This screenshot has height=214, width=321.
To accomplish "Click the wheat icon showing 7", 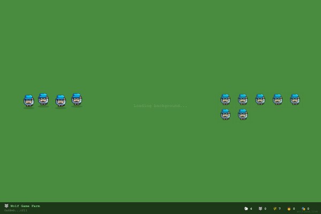I will click(x=275, y=209).
